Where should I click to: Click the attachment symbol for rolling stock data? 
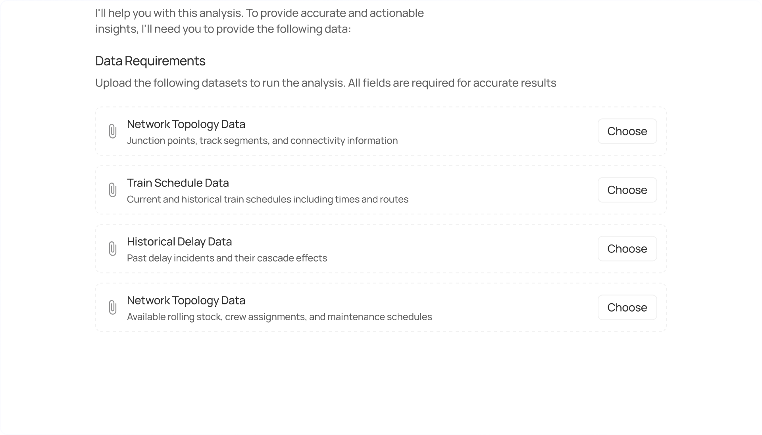tap(113, 307)
